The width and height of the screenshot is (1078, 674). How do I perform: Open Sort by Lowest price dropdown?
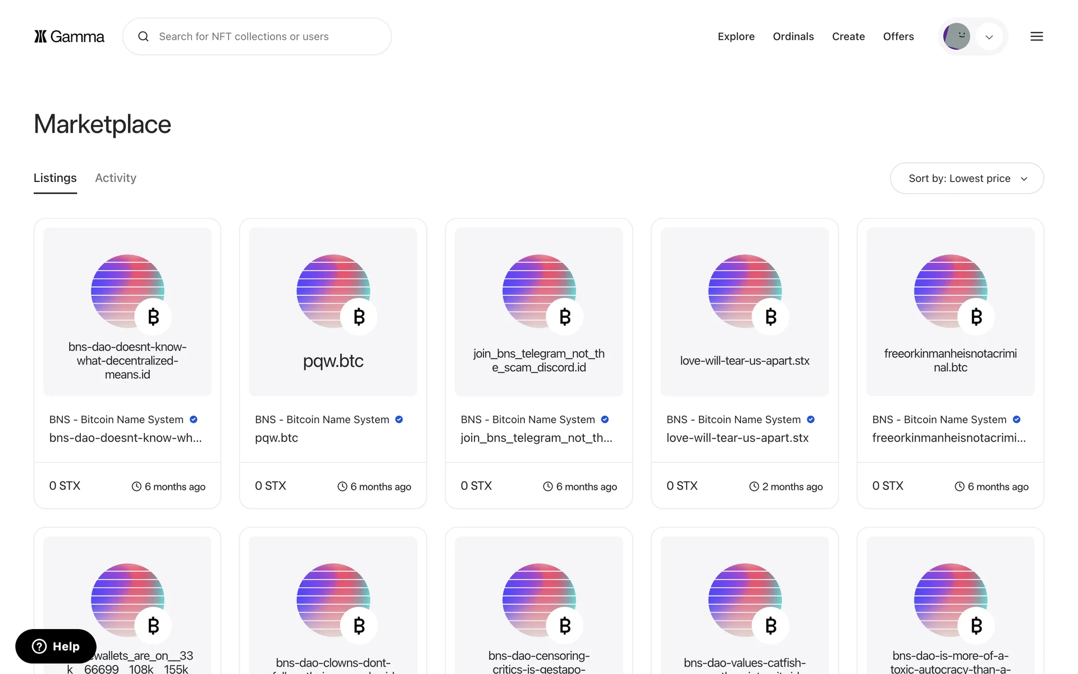[x=967, y=179]
